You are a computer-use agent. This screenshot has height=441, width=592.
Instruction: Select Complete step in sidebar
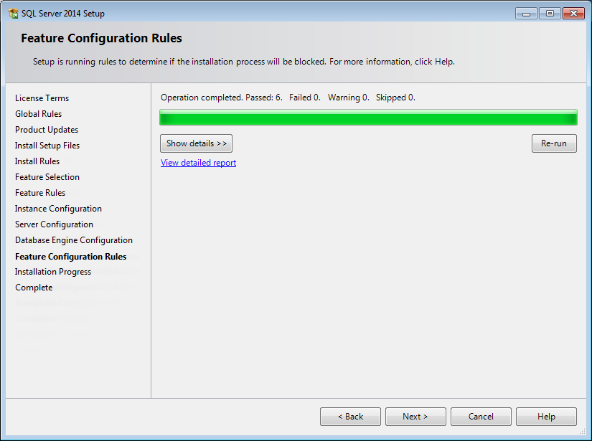pos(34,288)
